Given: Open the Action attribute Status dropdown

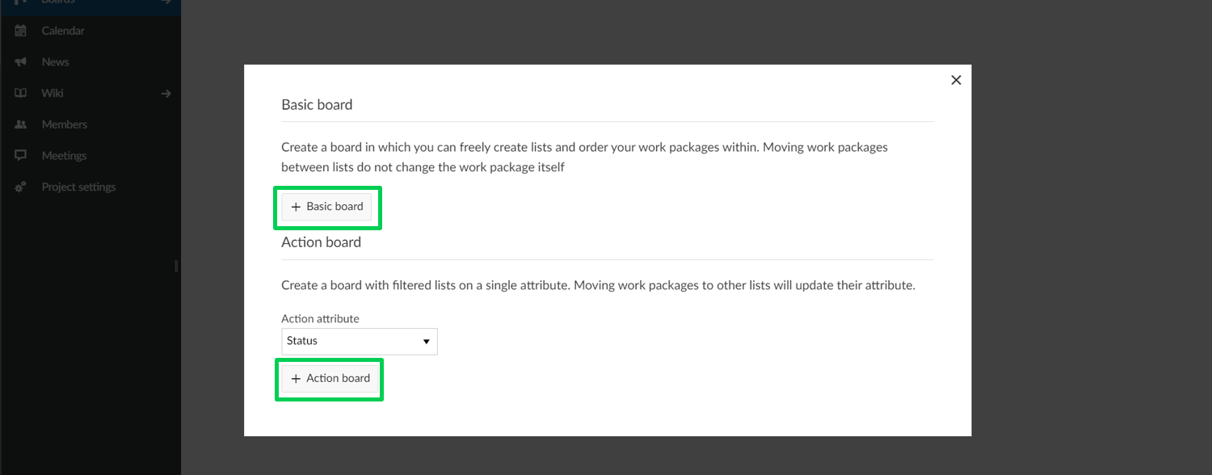Looking at the screenshot, I should pos(359,341).
